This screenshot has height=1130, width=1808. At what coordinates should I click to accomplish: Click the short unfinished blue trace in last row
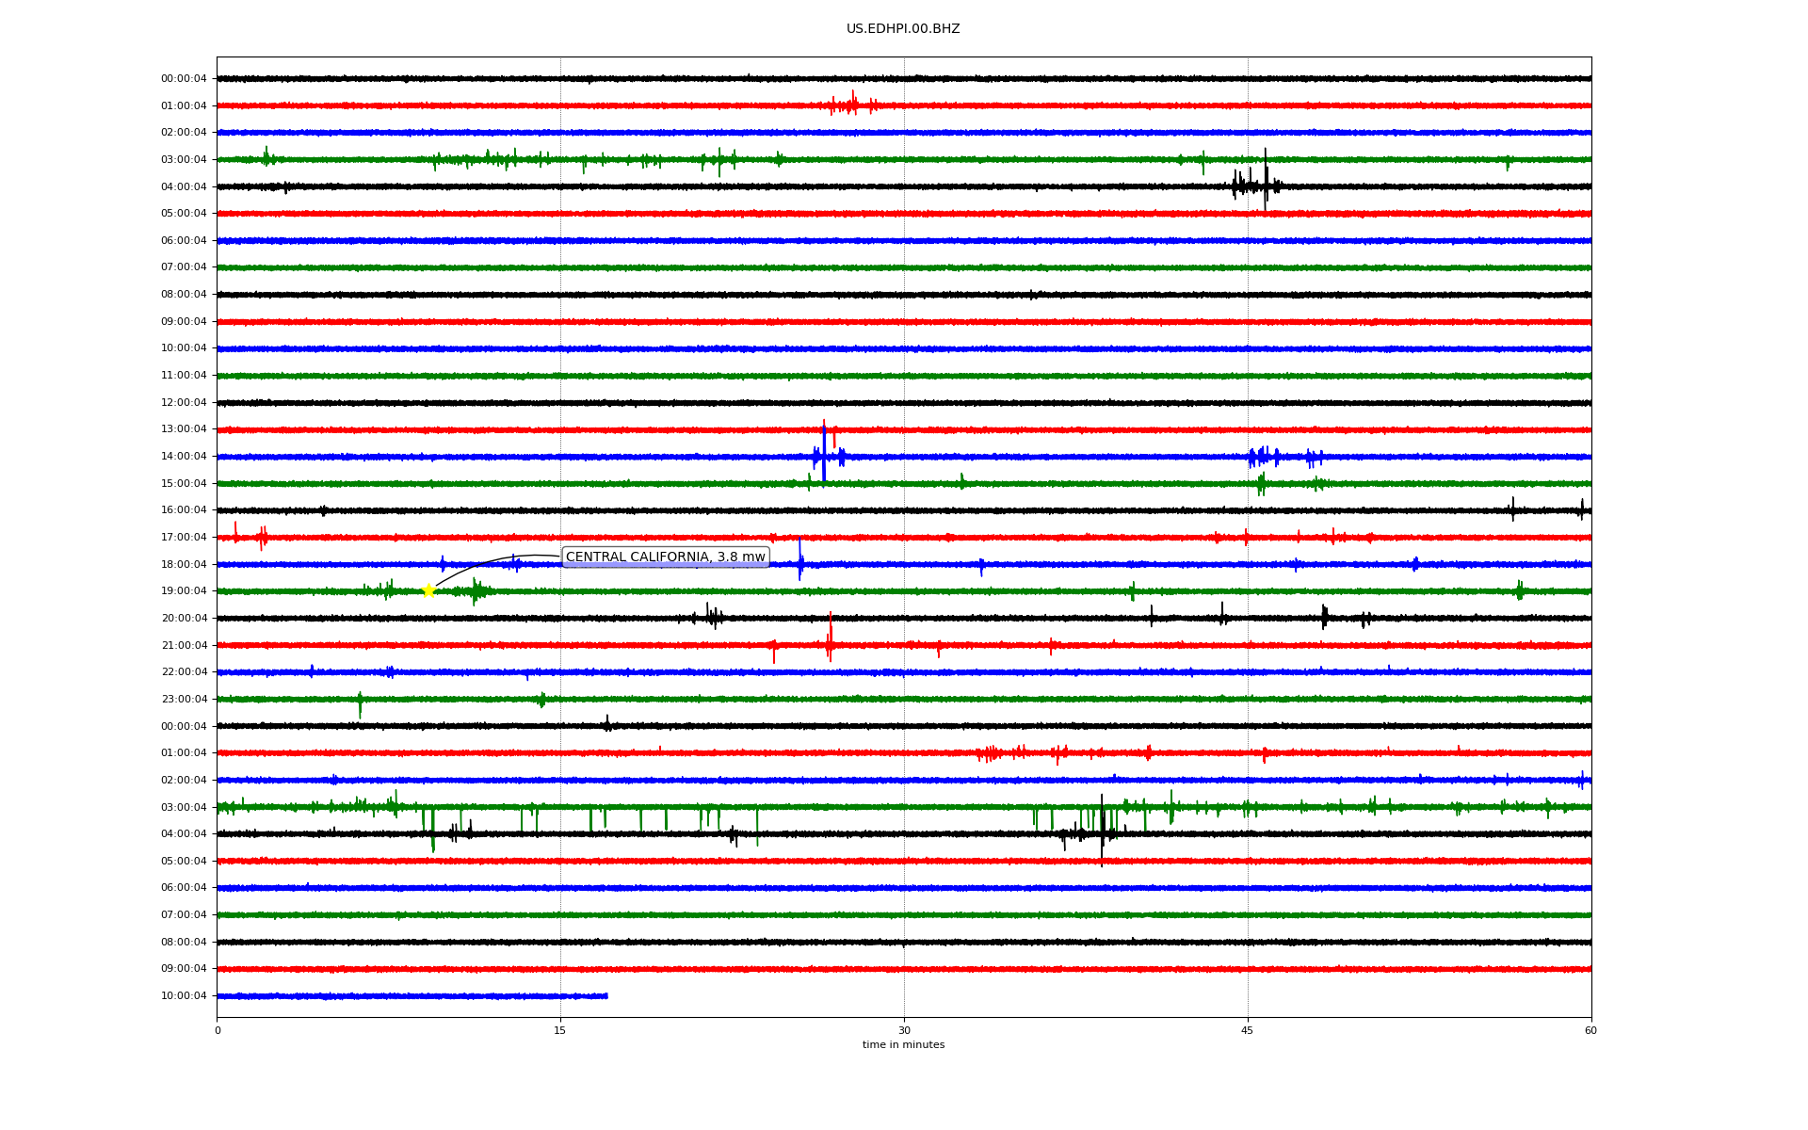click(412, 996)
